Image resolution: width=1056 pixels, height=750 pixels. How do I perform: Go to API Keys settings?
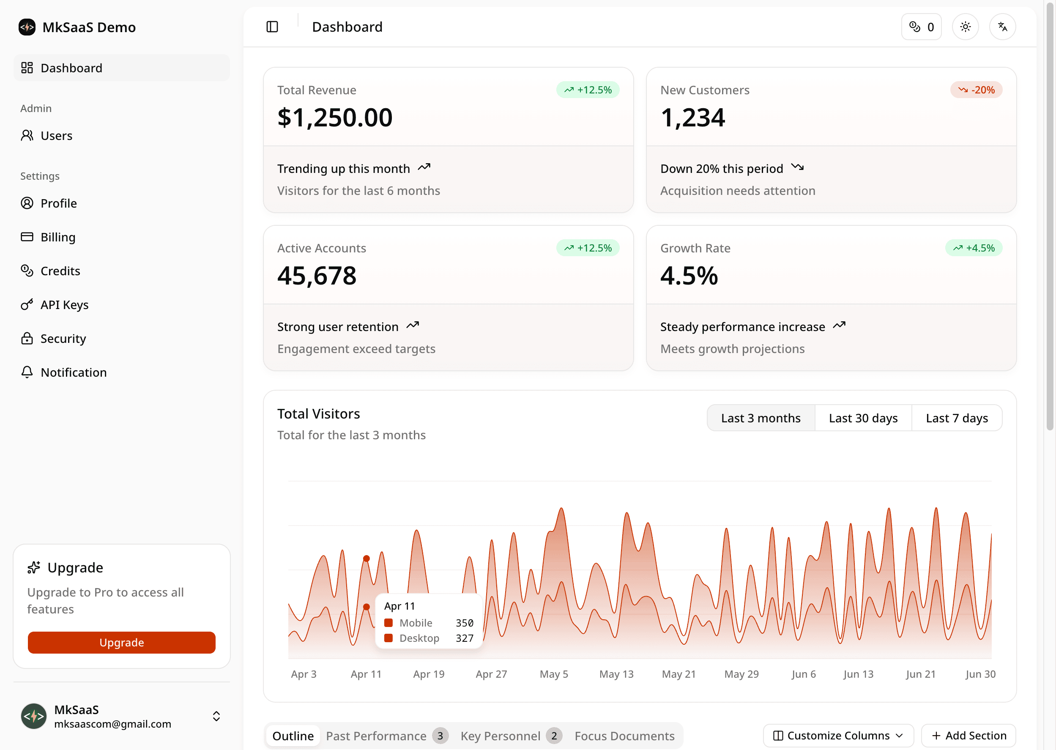pyautogui.click(x=64, y=305)
